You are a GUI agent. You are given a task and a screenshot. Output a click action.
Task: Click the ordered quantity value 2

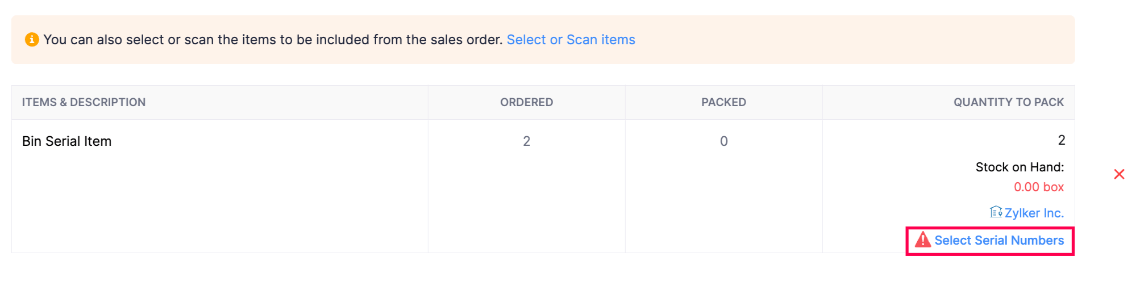point(526,141)
